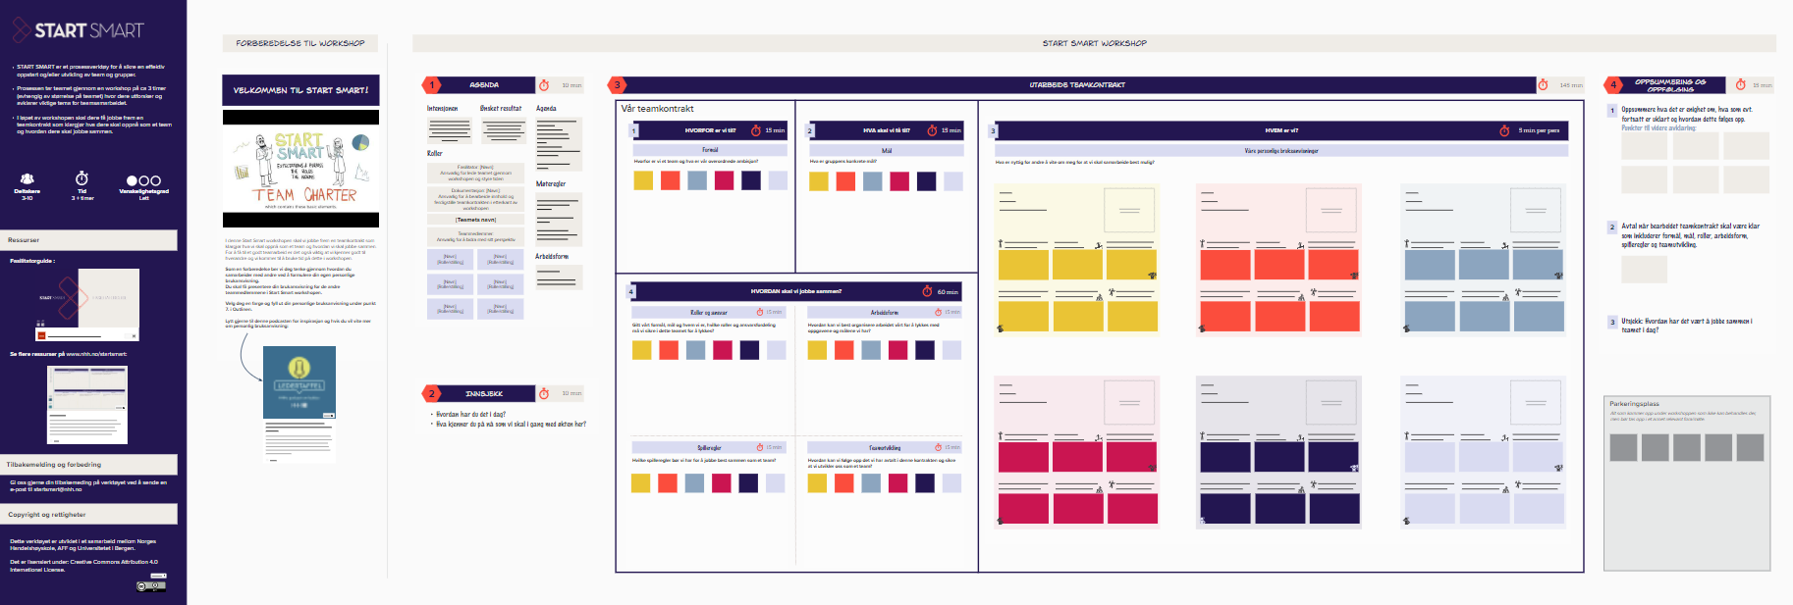The height and width of the screenshot is (605, 1793).
Task: Select yellow sticky note under Formål
Action: coord(643,180)
